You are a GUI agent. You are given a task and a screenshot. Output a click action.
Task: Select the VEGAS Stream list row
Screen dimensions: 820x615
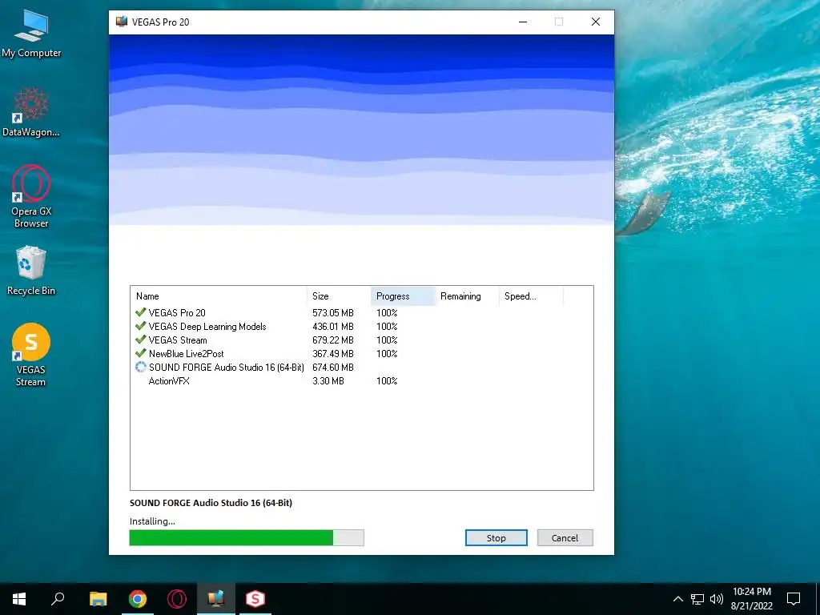[362, 340]
